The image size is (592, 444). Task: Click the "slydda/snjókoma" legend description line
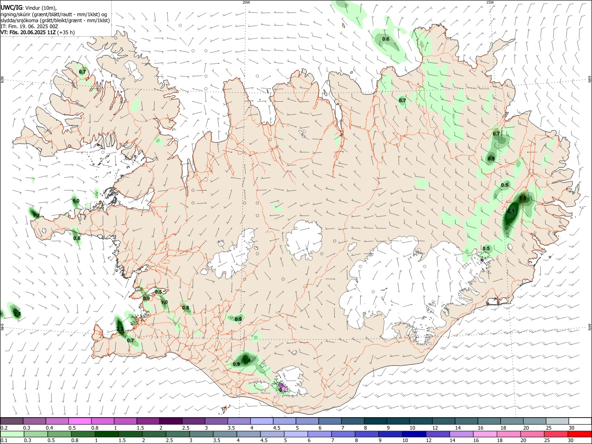(x=55, y=20)
